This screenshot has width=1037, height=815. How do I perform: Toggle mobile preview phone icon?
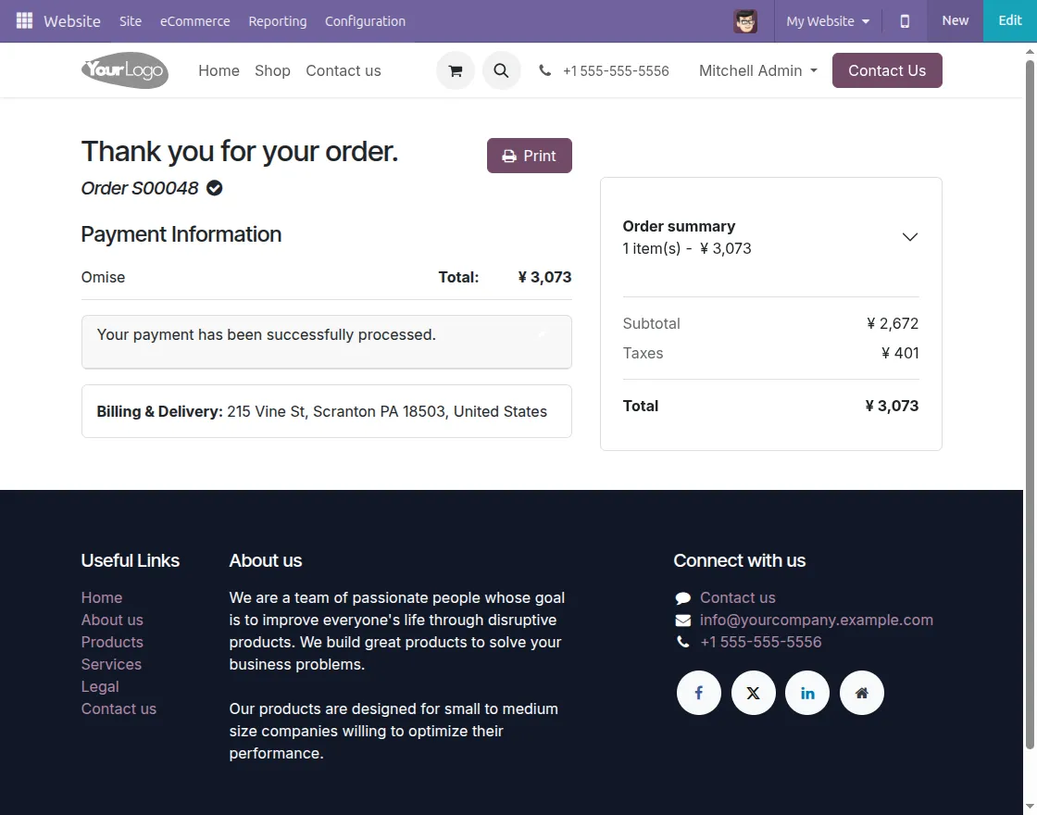tap(905, 21)
